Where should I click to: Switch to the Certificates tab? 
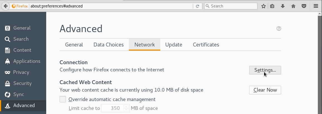point(206,45)
